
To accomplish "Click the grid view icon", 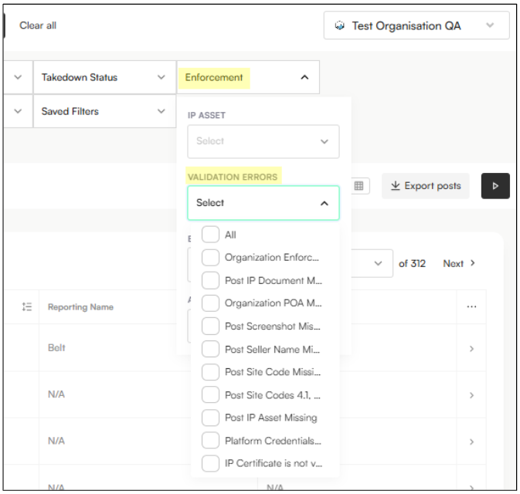I will click(359, 186).
